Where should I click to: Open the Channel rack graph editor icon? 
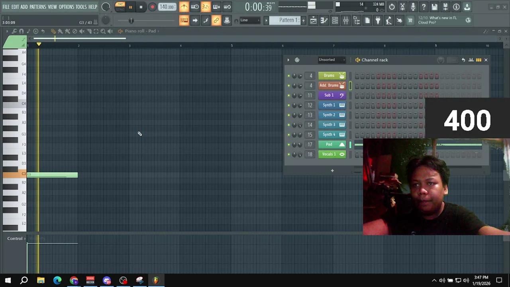pyautogui.click(x=471, y=60)
